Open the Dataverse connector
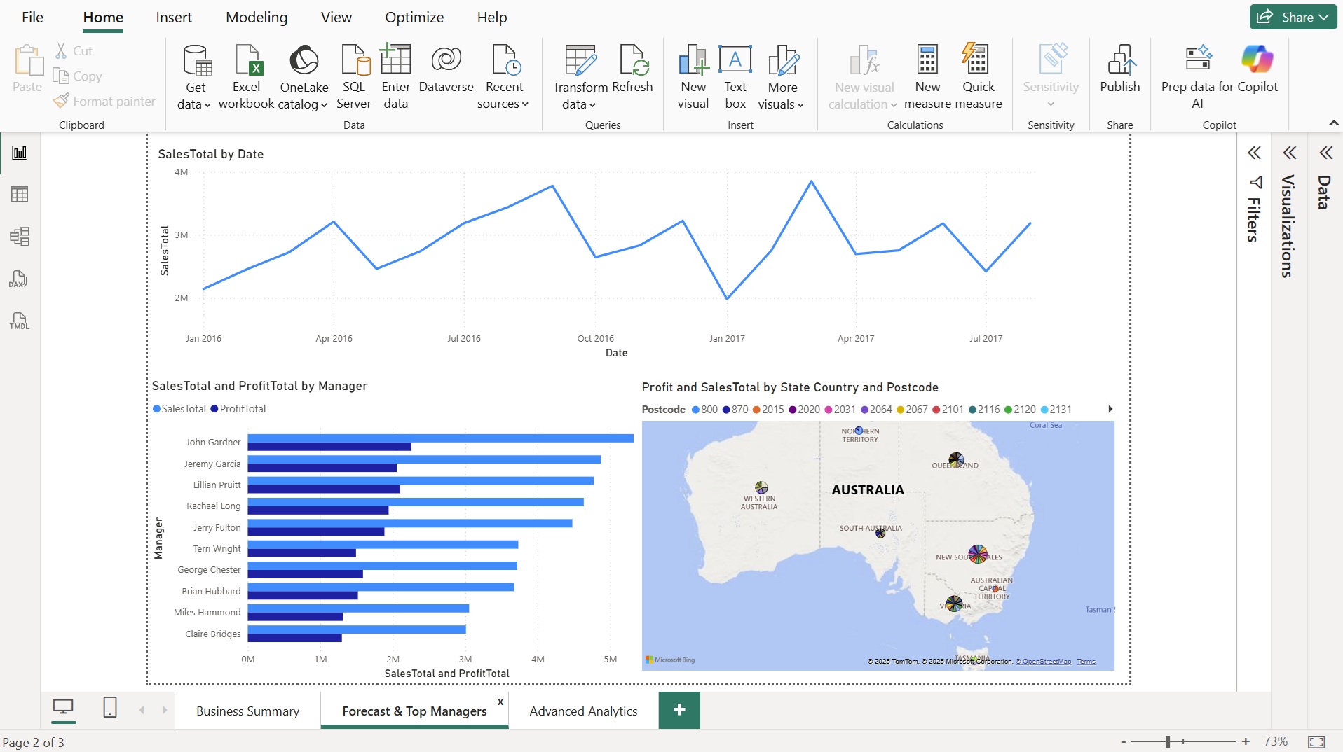The height and width of the screenshot is (752, 1343). pos(446,74)
